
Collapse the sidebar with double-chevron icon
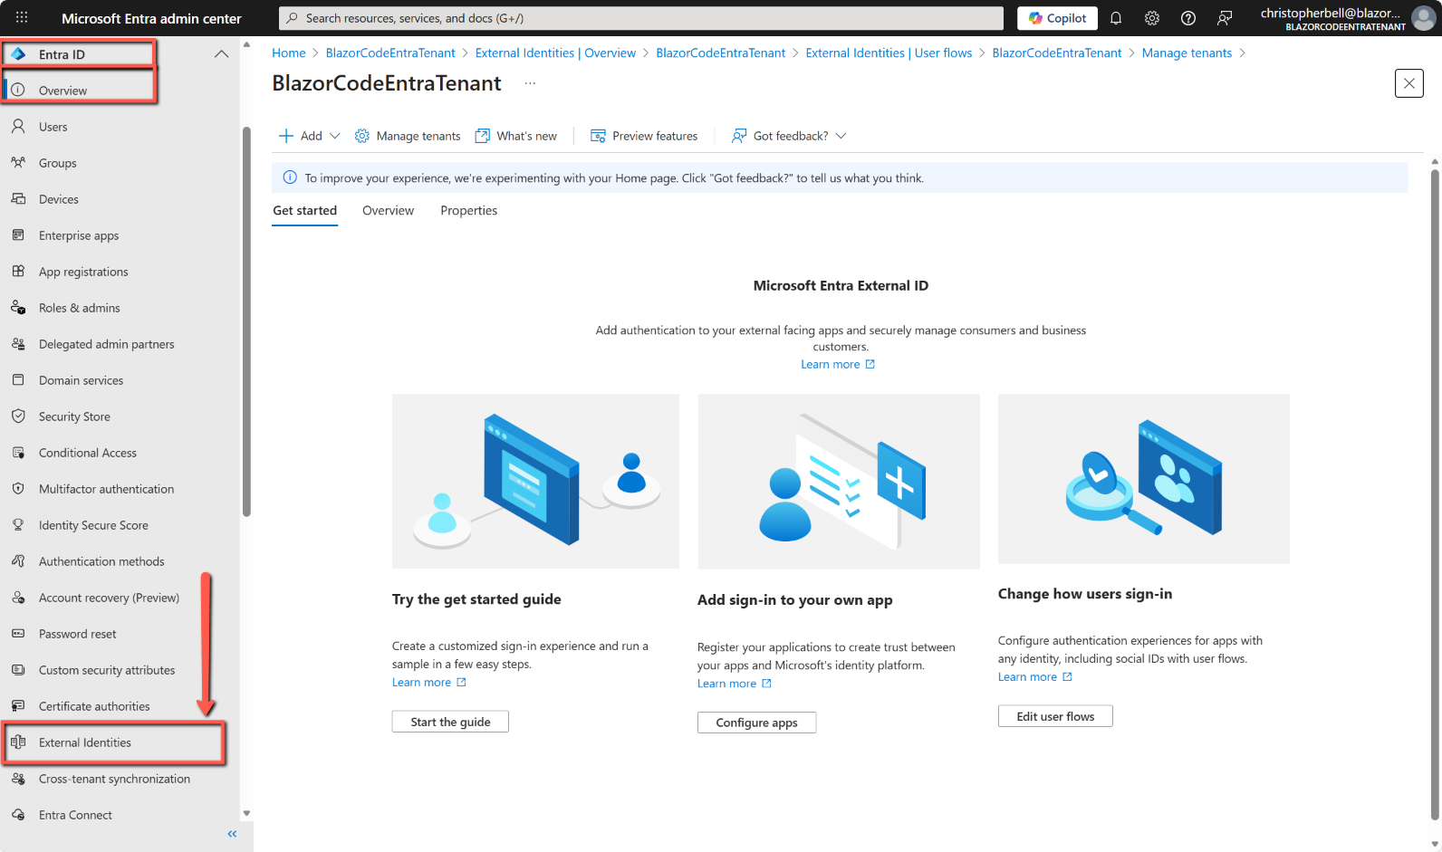click(232, 834)
